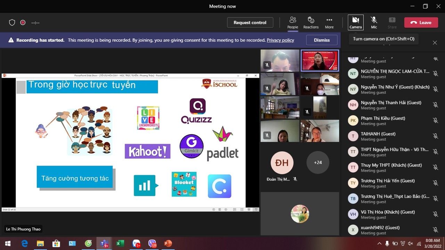Click mic icon beside TAIHANH
The width and height of the screenshot is (445, 250).
[436, 136]
